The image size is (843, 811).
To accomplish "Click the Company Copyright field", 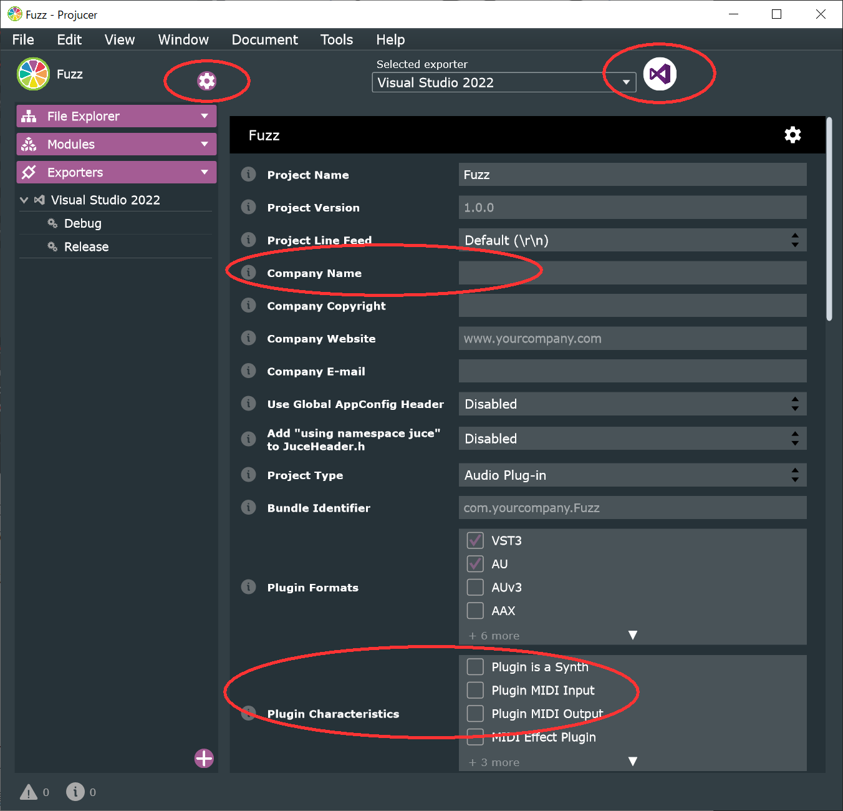I will click(x=633, y=306).
